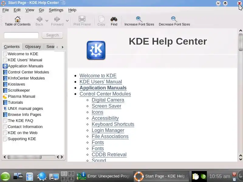Open the Edit menu
This screenshot has width=243, height=182.
pos(17,10)
